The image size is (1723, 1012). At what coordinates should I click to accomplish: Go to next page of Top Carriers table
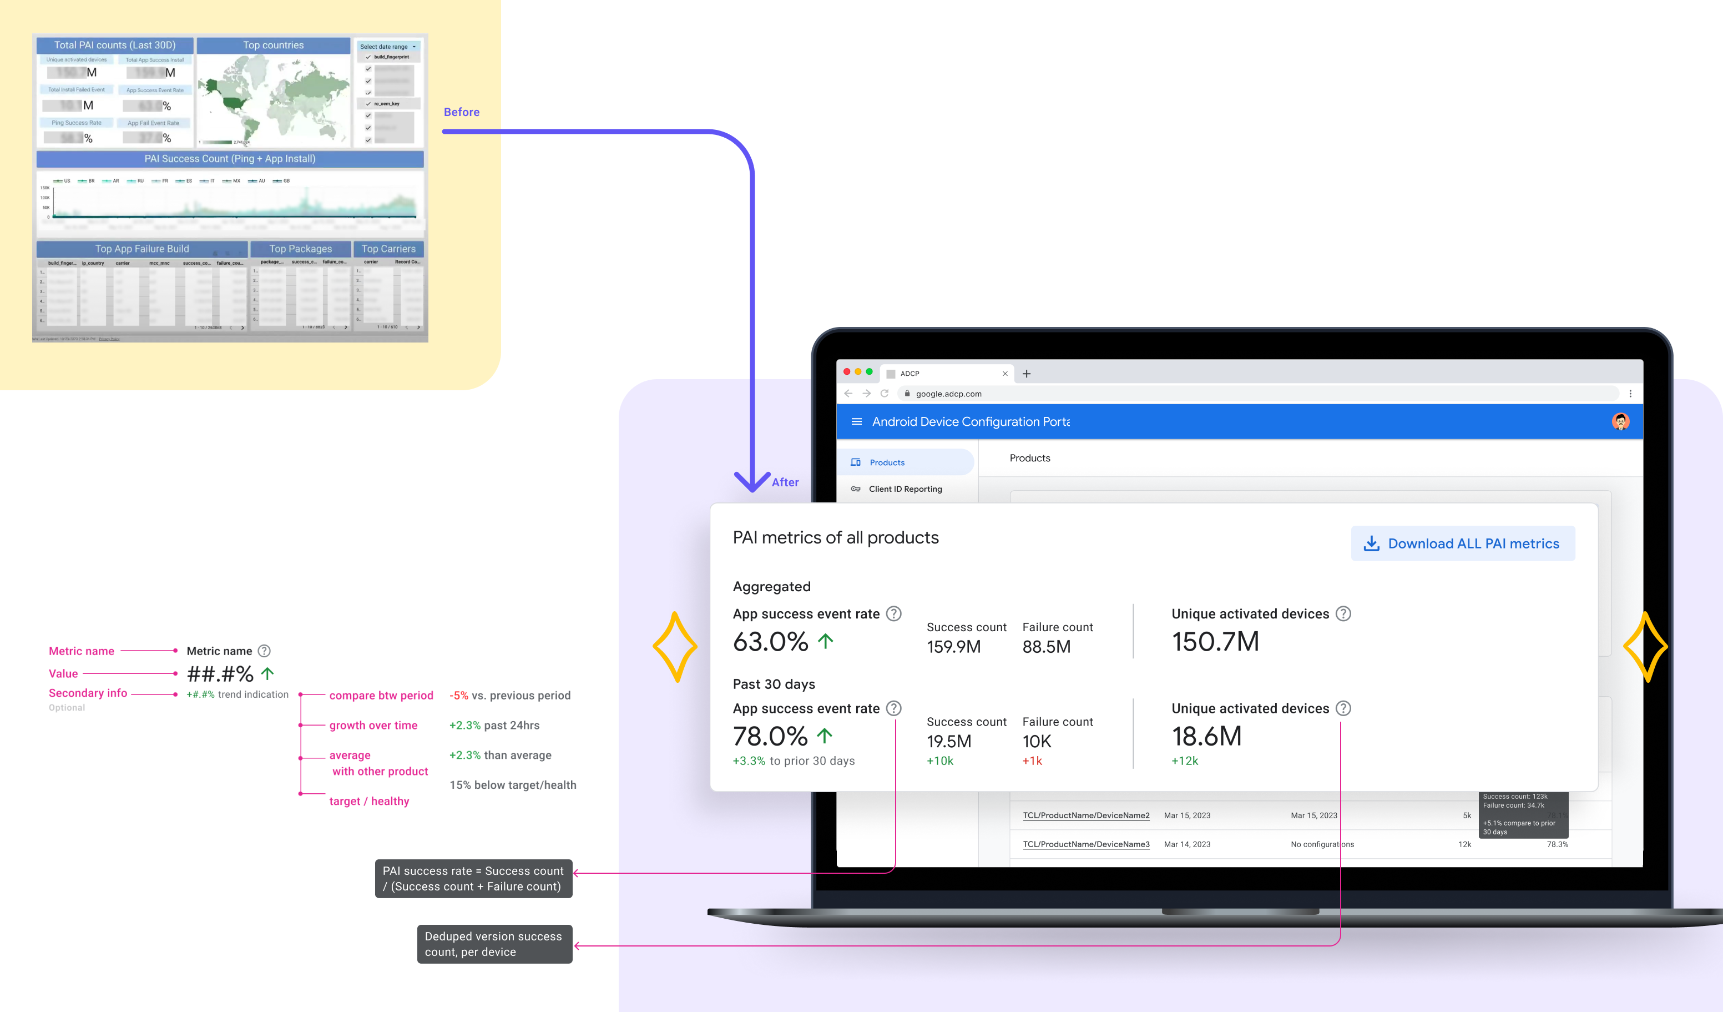pyautogui.click(x=418, y=328)
